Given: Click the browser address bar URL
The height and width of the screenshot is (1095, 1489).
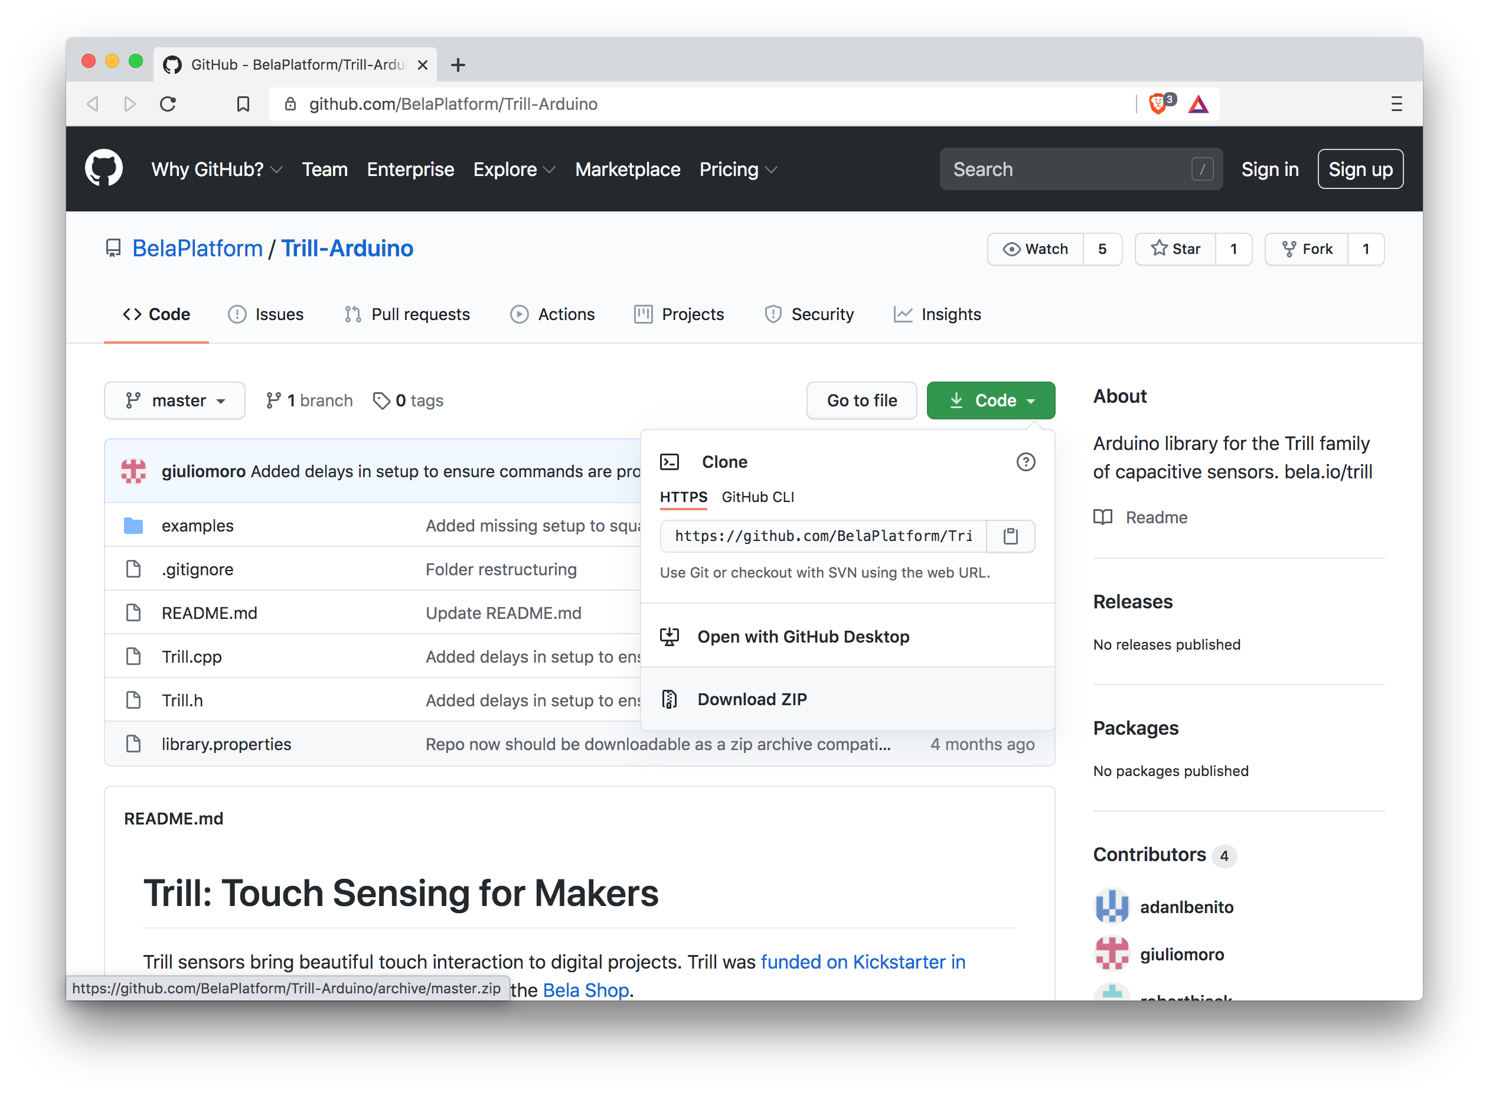Looking at the screenshot, I should point(453,104).
